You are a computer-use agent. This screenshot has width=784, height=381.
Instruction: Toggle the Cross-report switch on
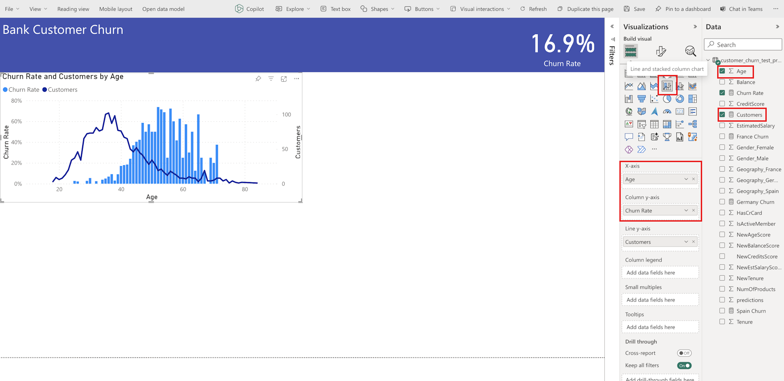(684, 353)
